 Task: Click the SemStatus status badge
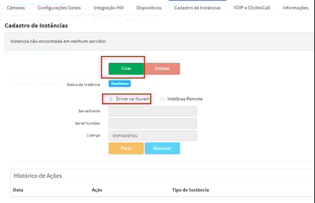119,83
